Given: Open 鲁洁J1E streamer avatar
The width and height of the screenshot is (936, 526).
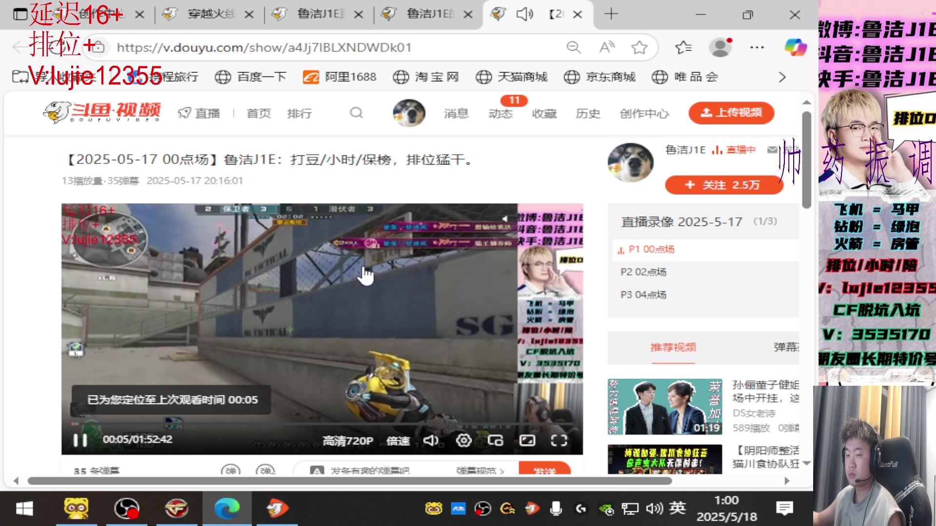Looking at the screenshot, I should (x=630, y=163).
